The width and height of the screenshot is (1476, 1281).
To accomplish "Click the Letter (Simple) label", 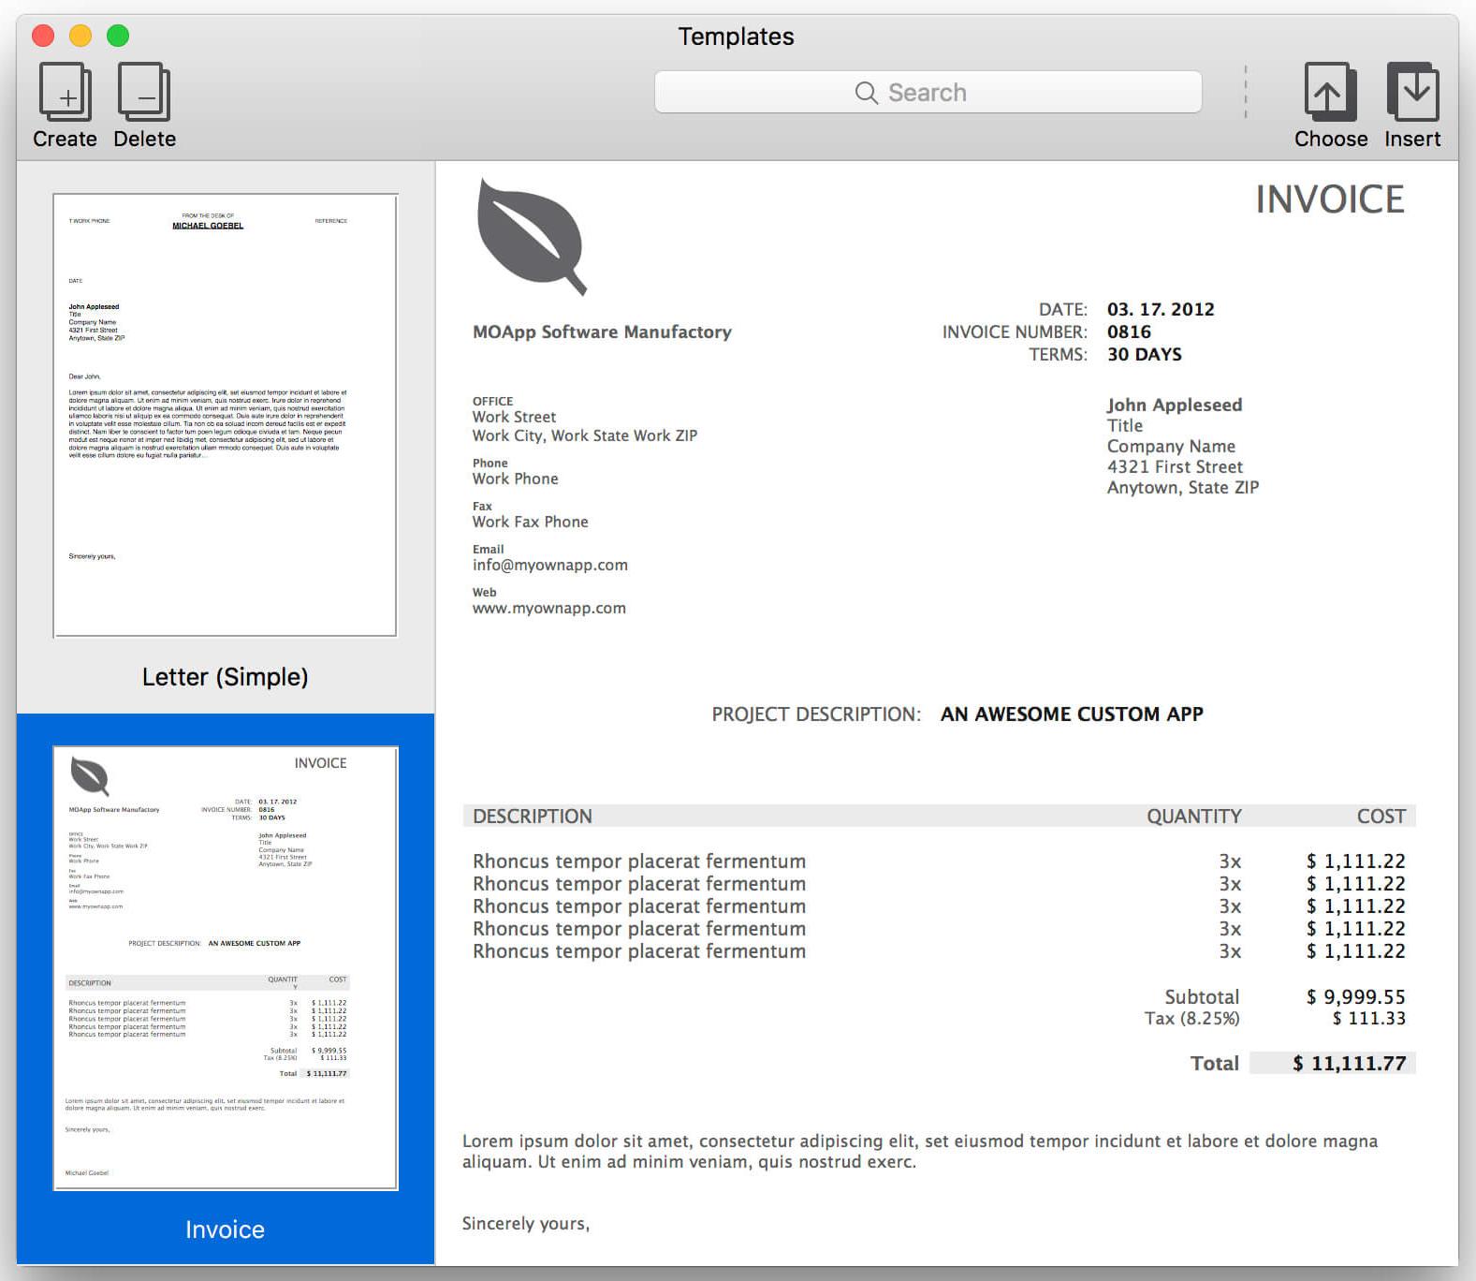I will coord(226,677).
